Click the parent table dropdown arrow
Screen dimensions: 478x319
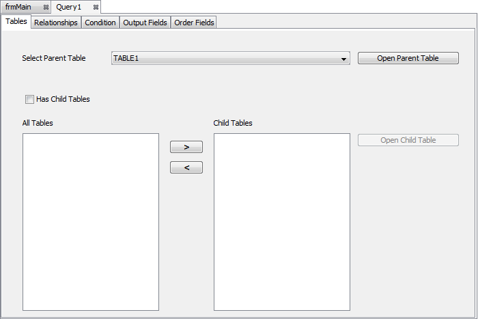click(344, 59)
